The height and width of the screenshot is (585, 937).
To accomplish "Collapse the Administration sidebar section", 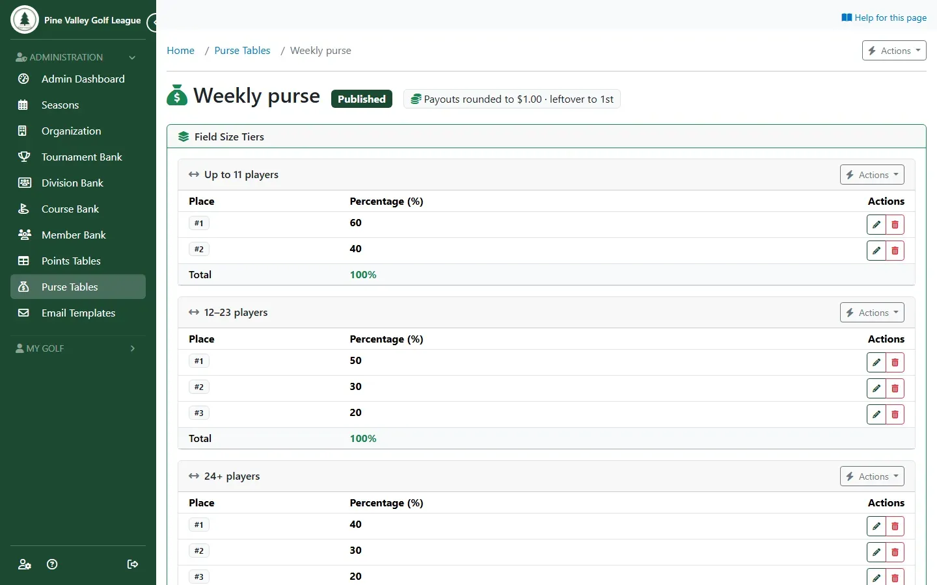I will [78, 57].
